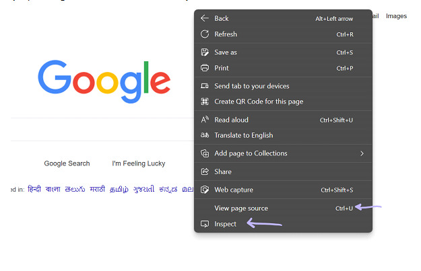The height and width of the screenshot is (271, 421).
Task: Click the Print printer icon
Action: [205, 68]
